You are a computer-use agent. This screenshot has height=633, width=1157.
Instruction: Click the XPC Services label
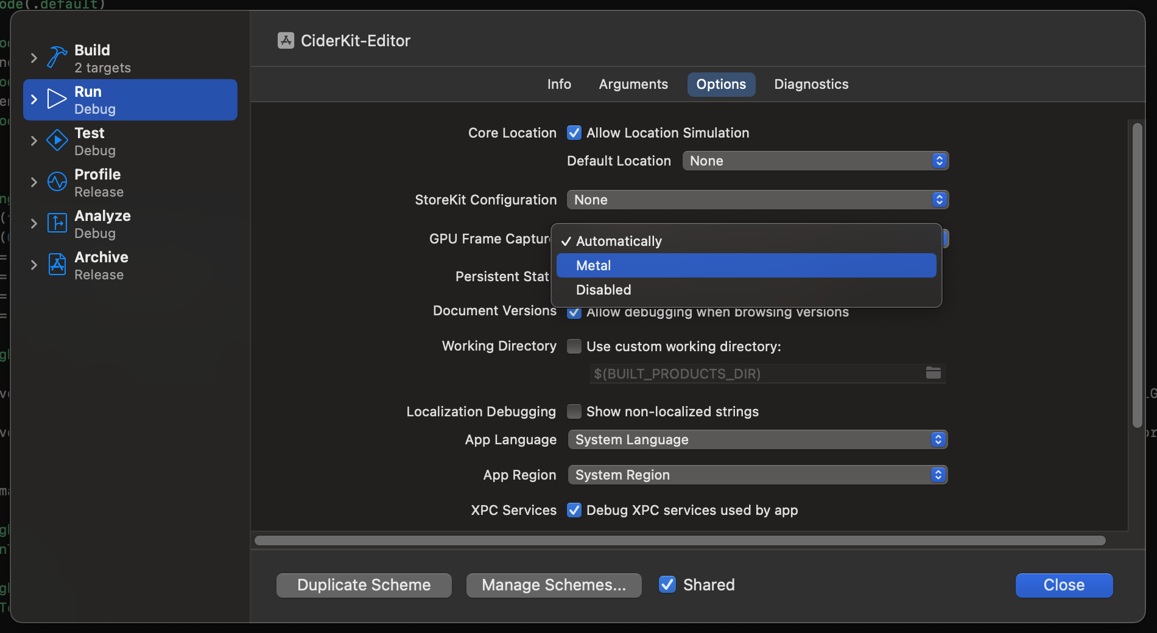tap(513, 510)
